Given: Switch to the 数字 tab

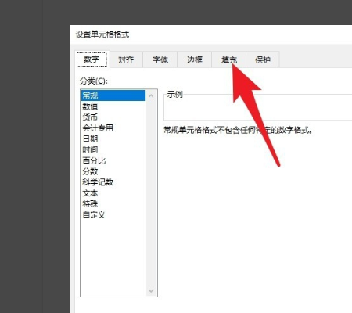Looking at the screenshot, I should [92, 59].
